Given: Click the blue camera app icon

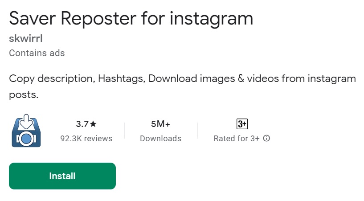Looking at the screenshot, I should [26, 131].
